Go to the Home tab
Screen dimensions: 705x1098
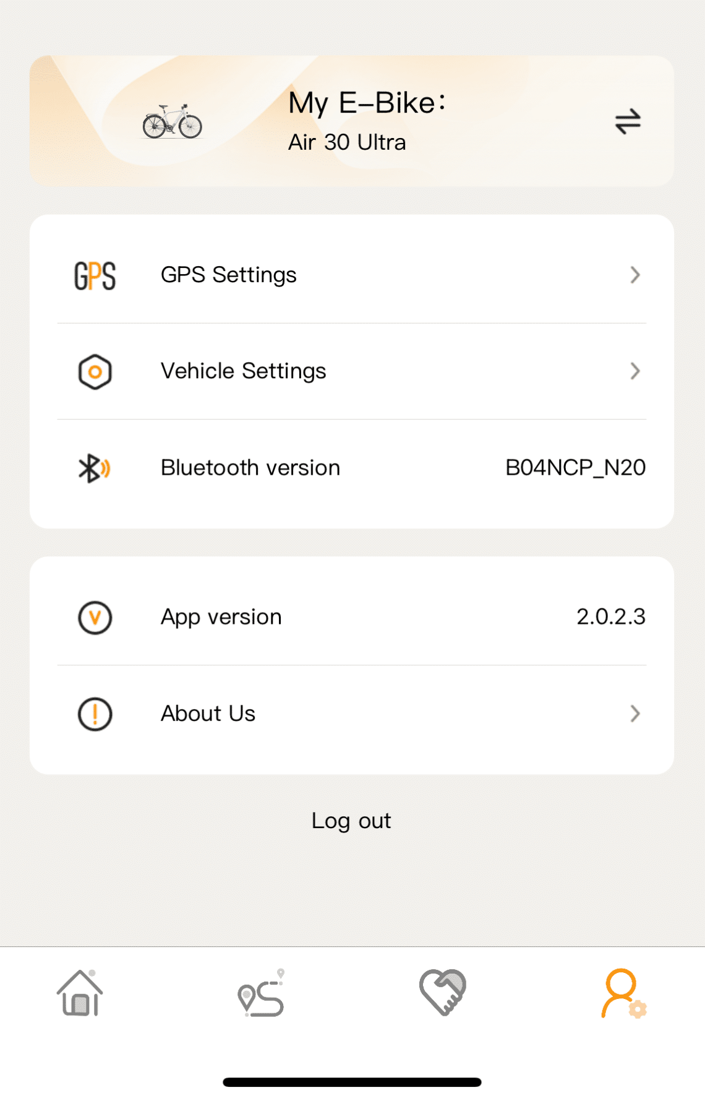coord(80,993)
